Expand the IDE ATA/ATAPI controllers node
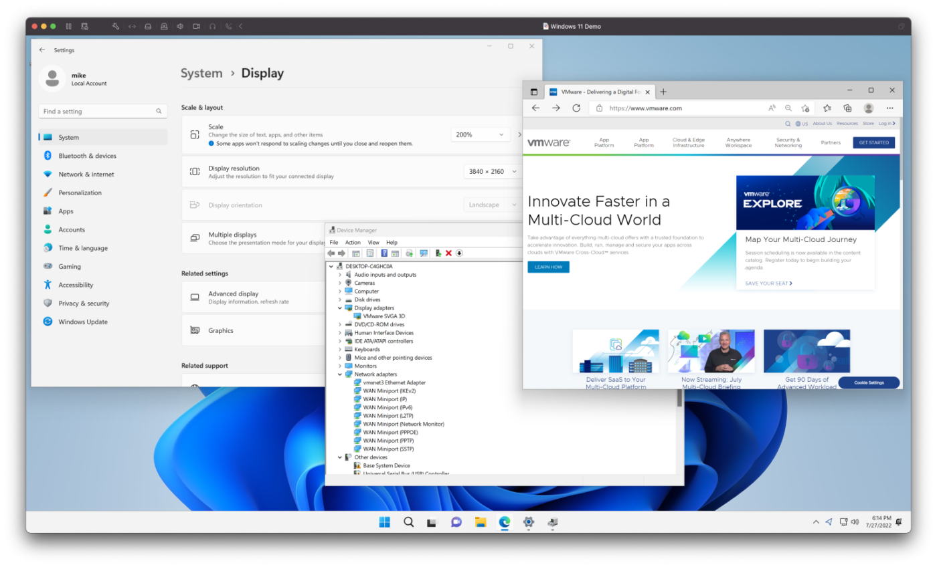937x567 pixels. tap(340, 340)
